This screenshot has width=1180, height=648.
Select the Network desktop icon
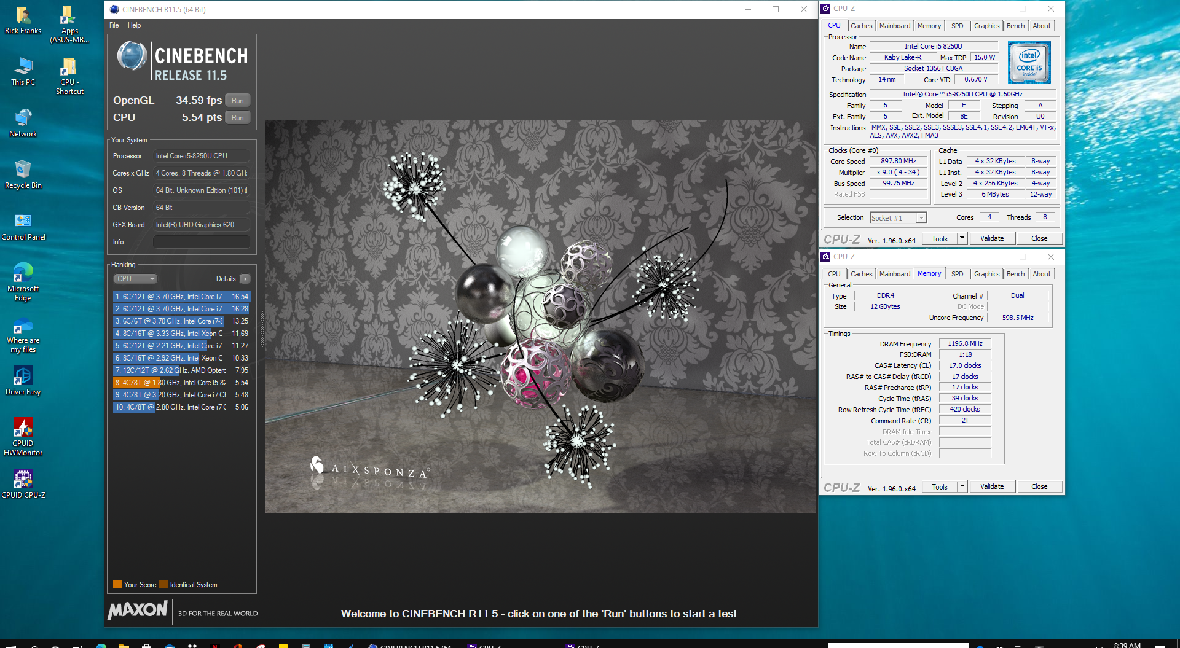(23, 123)
